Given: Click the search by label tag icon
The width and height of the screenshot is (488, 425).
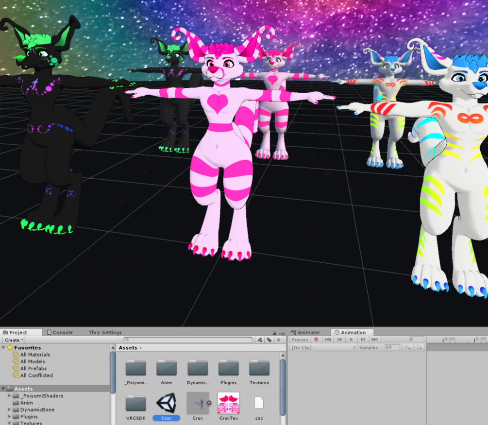Looking at the screenshot, I should tap(269, 340).
